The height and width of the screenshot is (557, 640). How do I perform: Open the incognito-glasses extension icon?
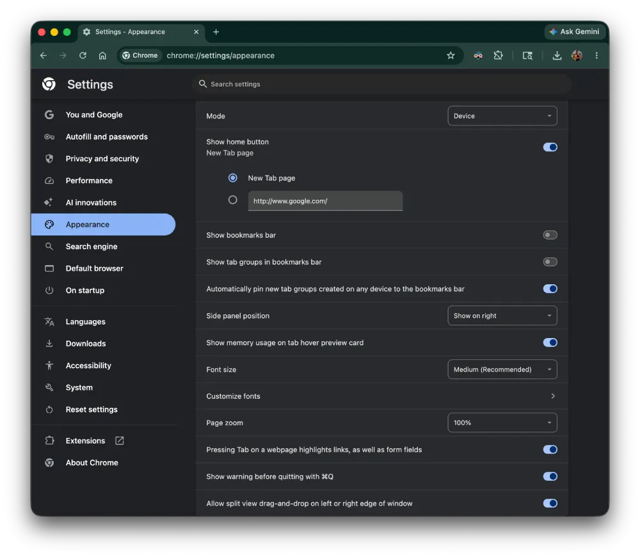click(x=478, y=56)
